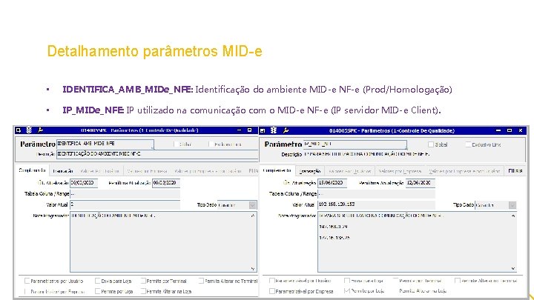Select Complemento tab in IDENTIFICA_AMB window

33,170
